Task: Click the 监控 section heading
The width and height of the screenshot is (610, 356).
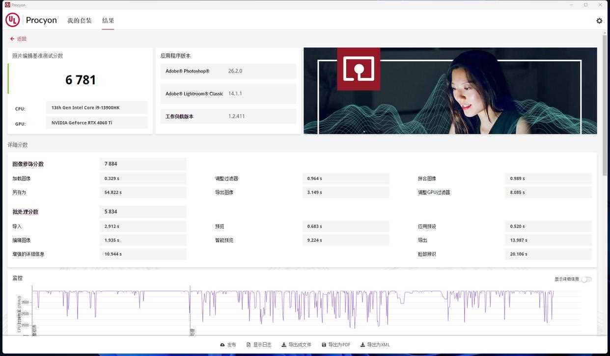Action: [18, 278]
